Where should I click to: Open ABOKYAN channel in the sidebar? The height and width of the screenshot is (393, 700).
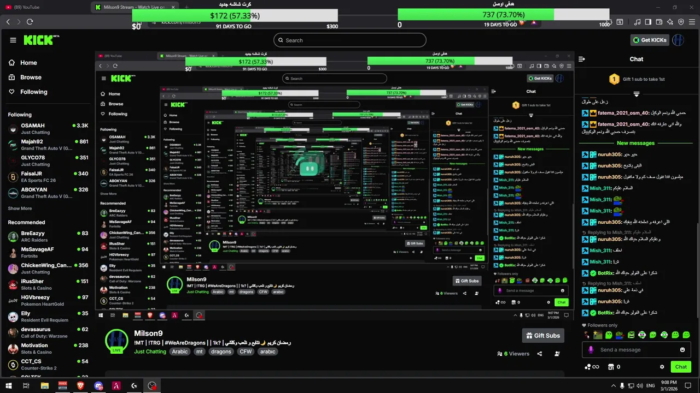point(48,193)
